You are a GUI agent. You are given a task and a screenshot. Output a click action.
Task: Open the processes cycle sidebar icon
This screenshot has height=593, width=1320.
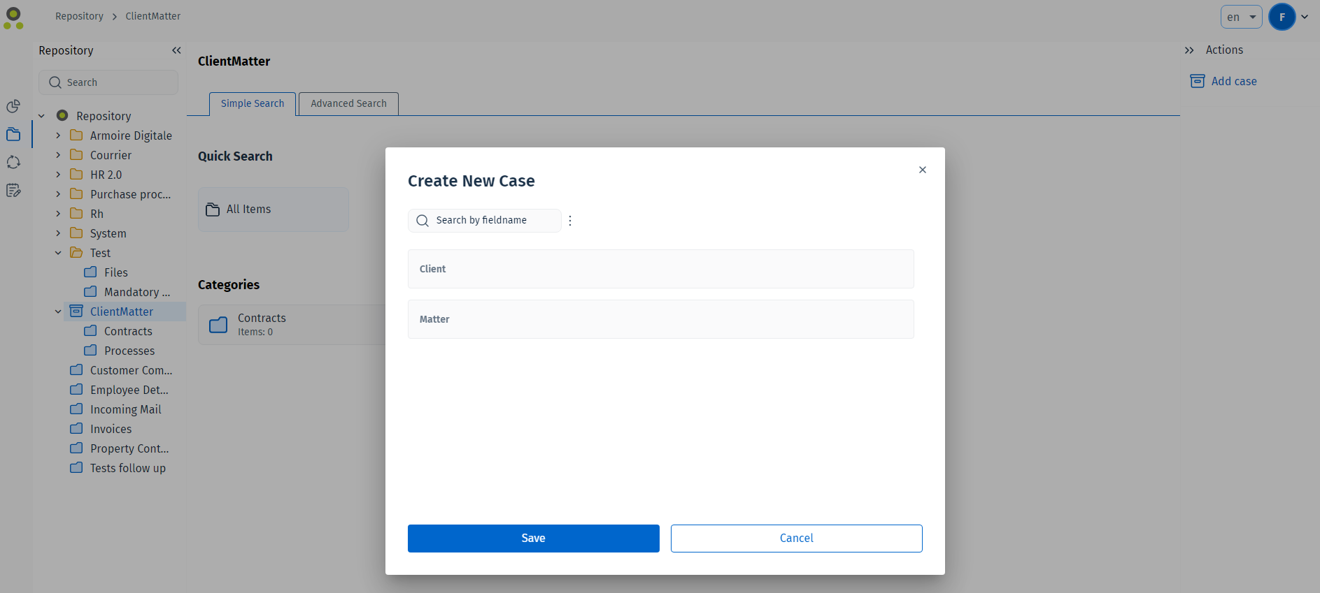click(13, 162)
